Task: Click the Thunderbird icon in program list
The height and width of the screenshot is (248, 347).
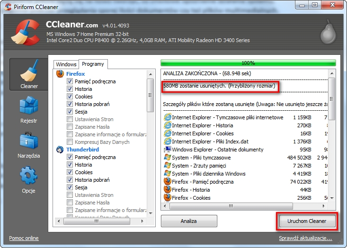Action: (x=60, y=150)
